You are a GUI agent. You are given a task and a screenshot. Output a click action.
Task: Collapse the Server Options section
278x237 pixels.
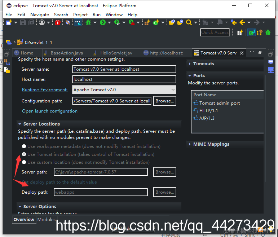pyautogui.click(x=20, y=207)
